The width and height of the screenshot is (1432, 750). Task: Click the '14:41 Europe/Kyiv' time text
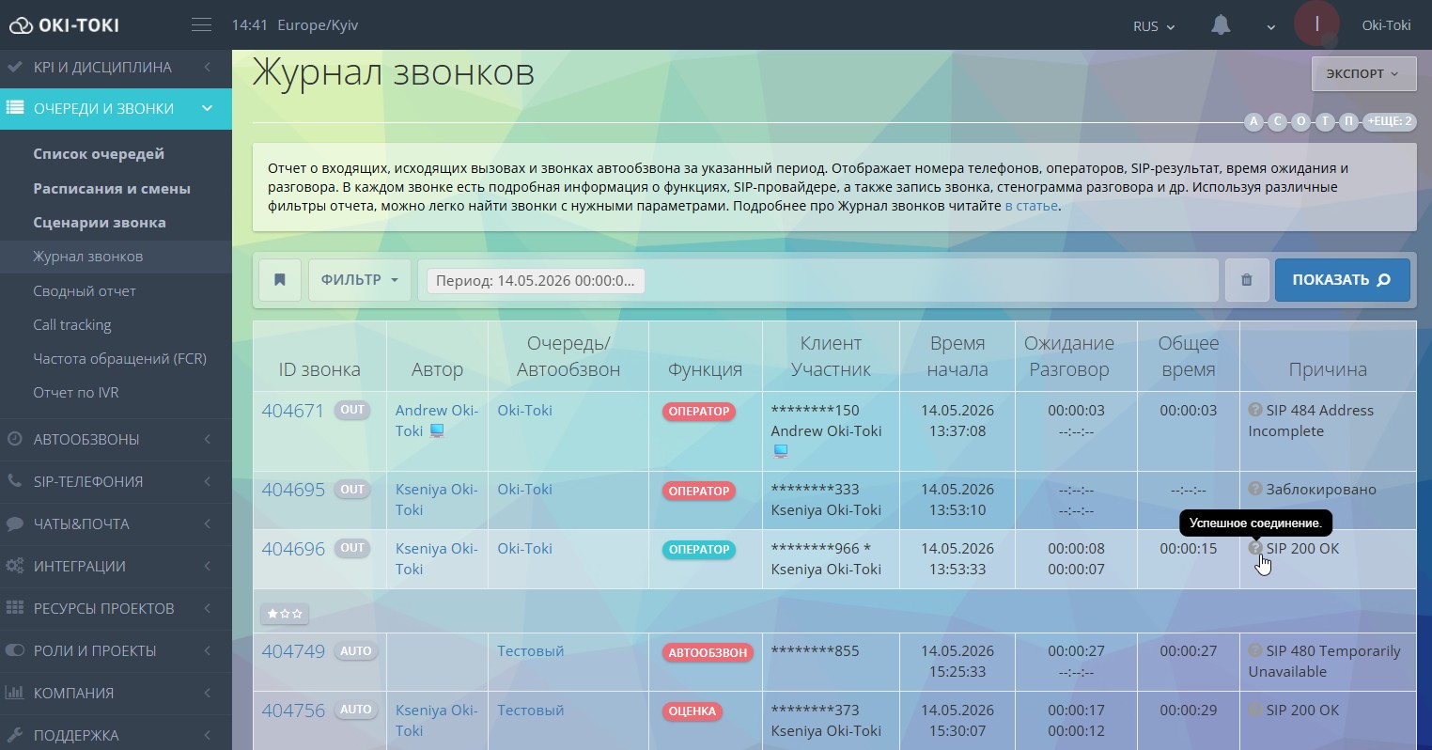click(295, 25)
